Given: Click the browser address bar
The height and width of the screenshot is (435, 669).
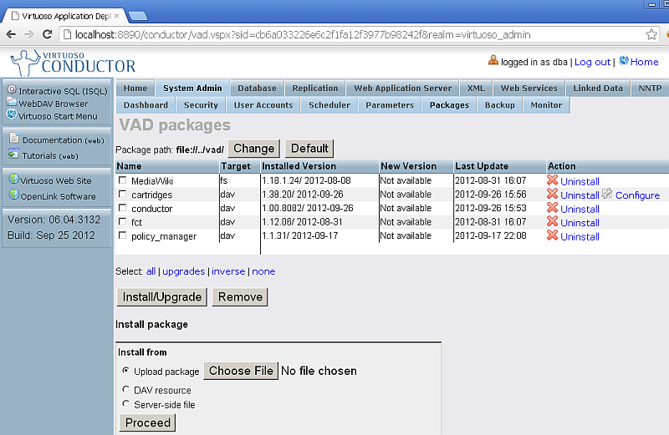Looking at the screenshot, I should click(351, 34).
